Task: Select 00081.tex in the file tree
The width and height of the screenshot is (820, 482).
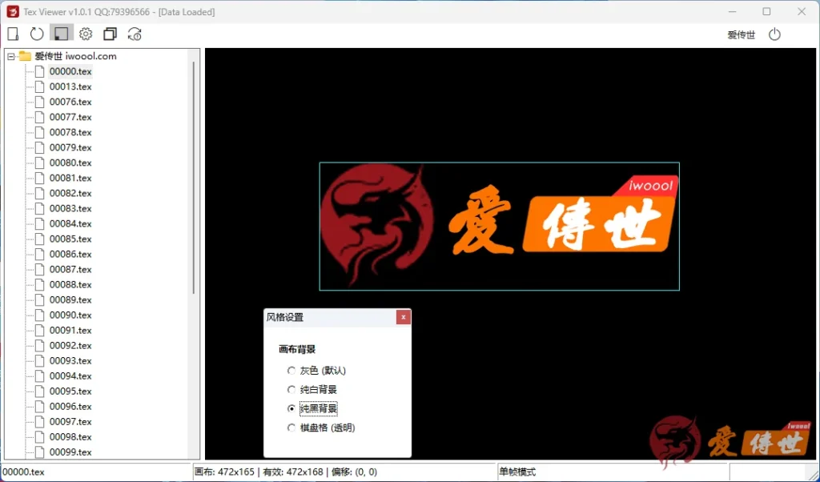Action: (x=70, y=178)
